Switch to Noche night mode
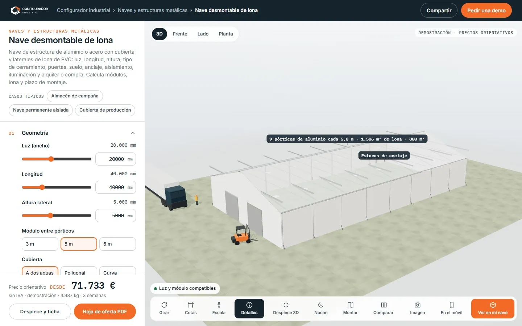This screenshot has height=326, width=522. (321, 309)
